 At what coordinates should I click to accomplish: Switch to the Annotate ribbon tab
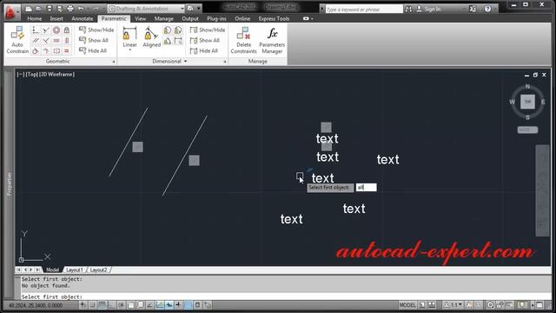(83, 18)
